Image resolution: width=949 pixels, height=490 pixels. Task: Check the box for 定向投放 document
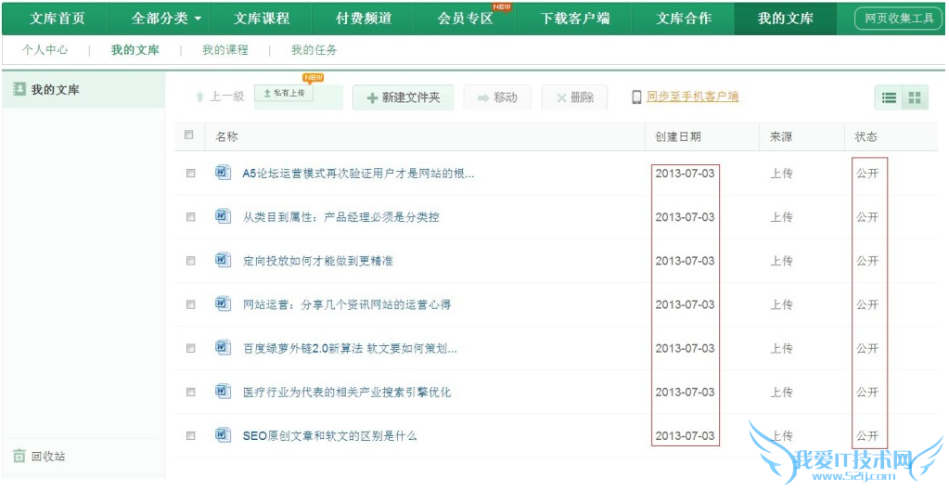191,261
